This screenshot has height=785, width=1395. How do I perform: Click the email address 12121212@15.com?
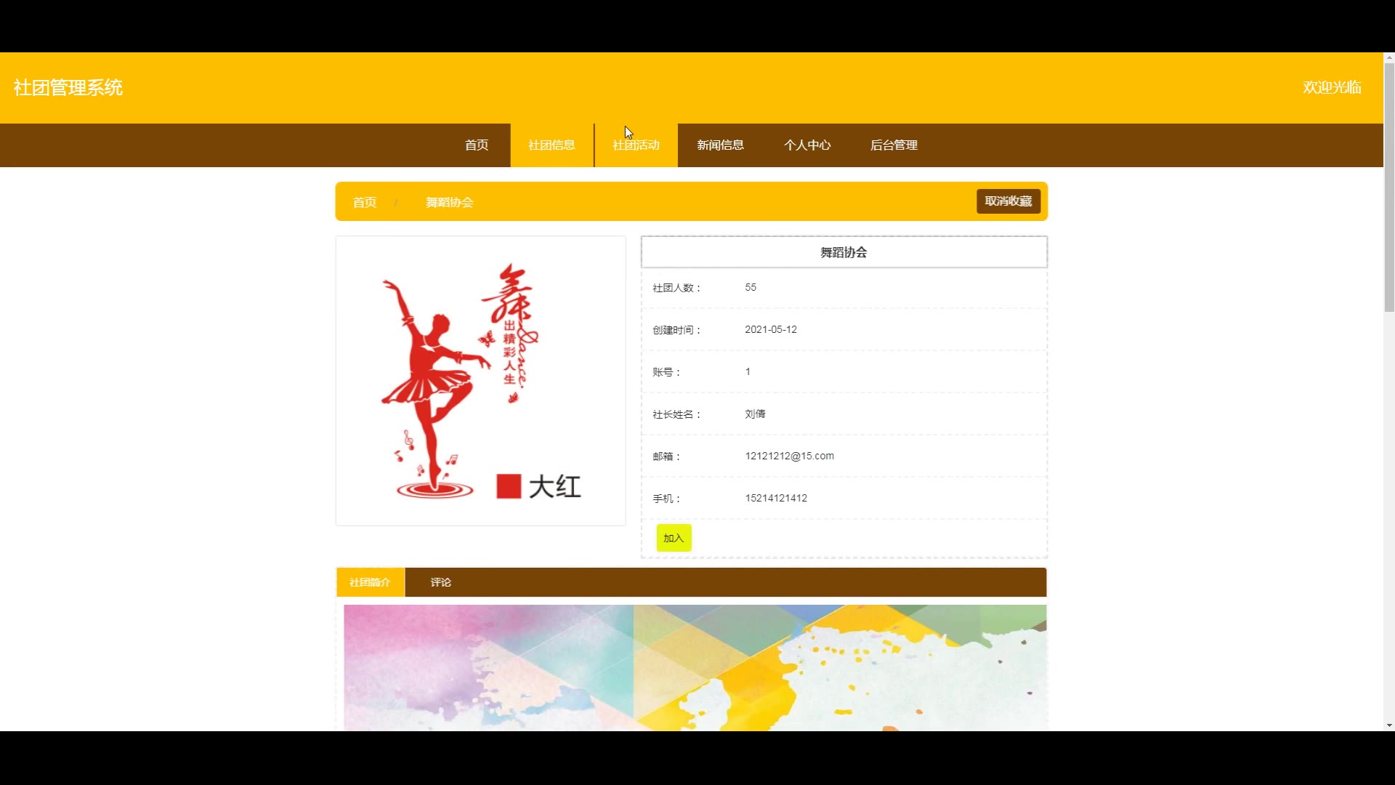(789, 456)
